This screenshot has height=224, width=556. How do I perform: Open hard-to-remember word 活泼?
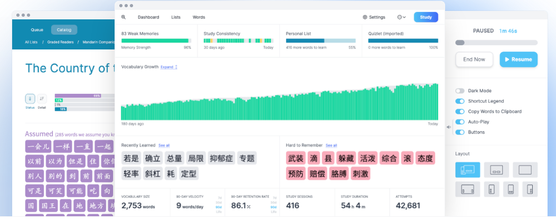click(368, 158)
